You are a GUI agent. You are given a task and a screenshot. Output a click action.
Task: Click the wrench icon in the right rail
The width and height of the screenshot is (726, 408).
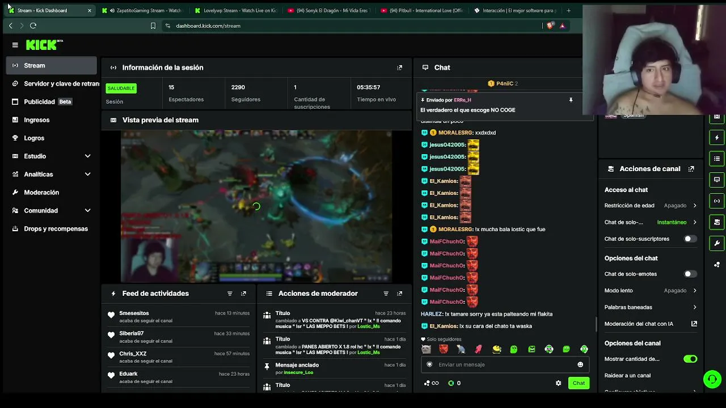[x=717, y=243]
